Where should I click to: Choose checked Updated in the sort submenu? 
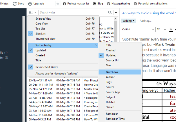(x=111, y=55)
